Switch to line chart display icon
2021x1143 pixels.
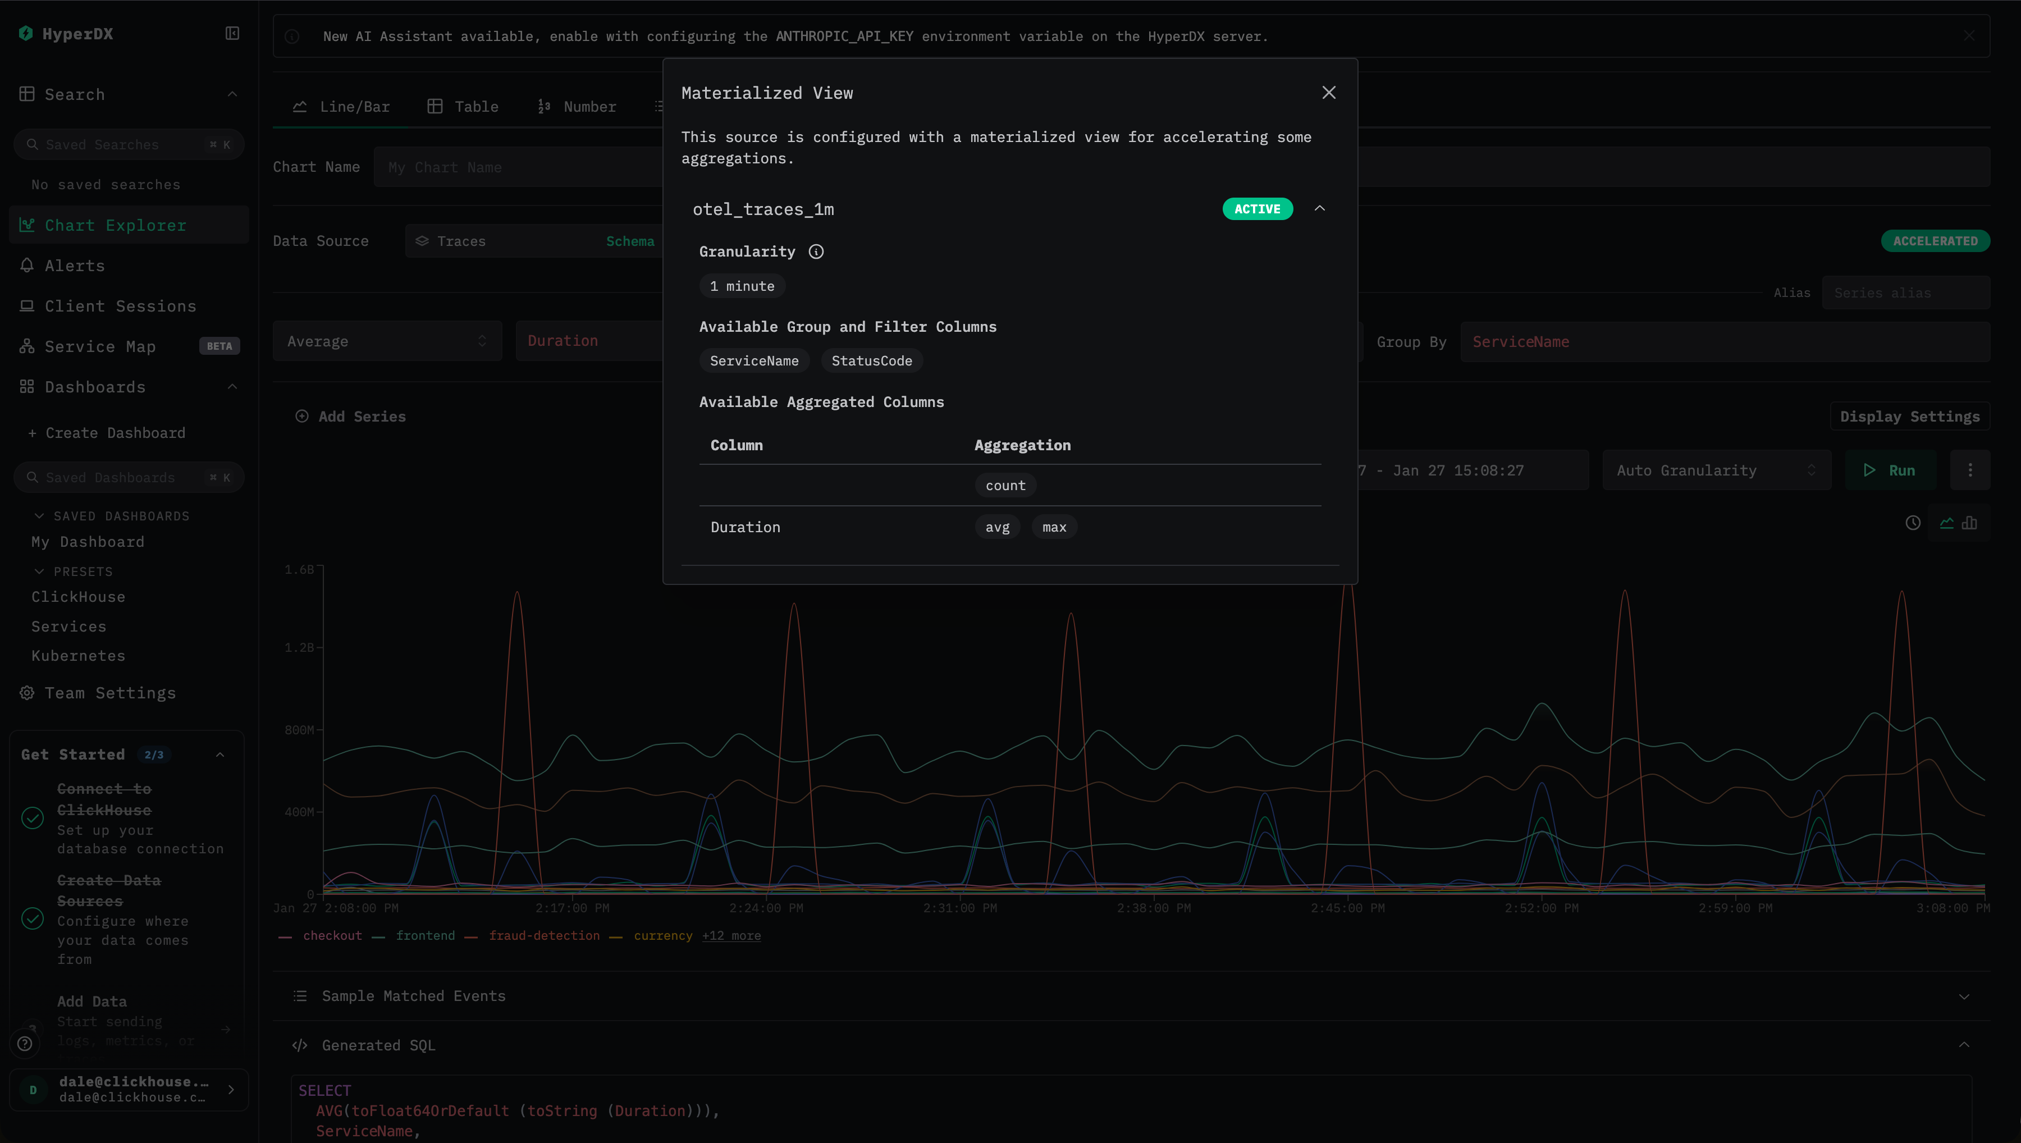tap(1946, 523)
